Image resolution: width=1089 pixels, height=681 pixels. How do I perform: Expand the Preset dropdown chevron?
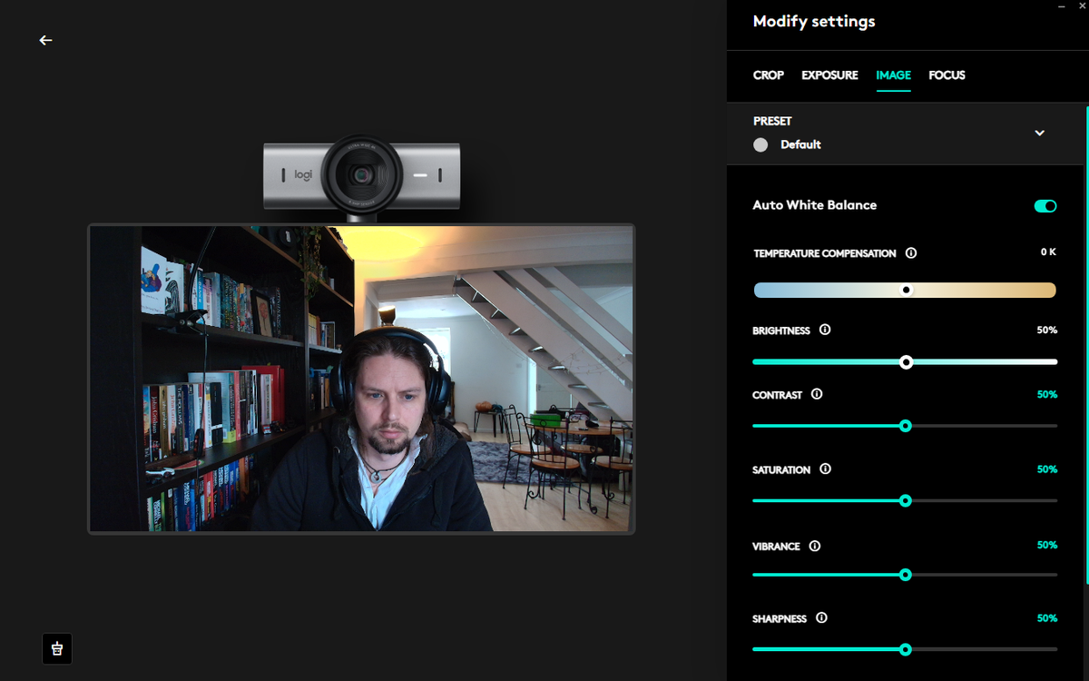click(1040, 133)
